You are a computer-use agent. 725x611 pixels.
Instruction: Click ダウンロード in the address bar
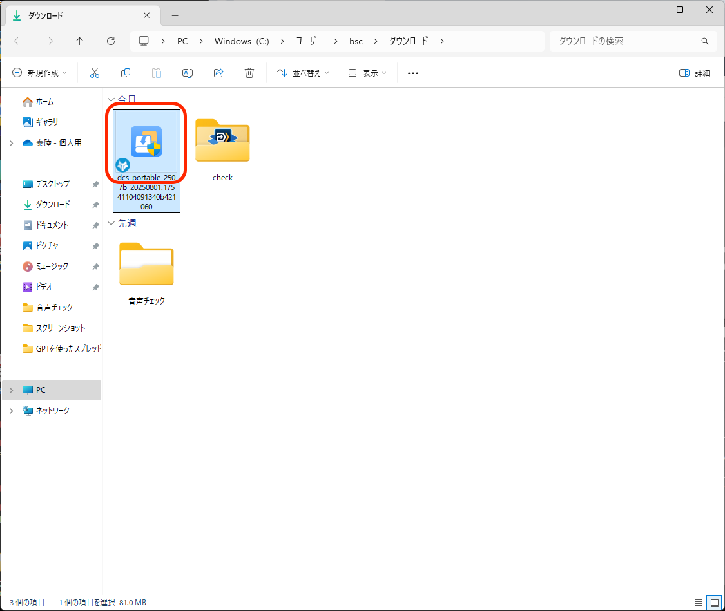pyautogui.click(x=409, y=41)
